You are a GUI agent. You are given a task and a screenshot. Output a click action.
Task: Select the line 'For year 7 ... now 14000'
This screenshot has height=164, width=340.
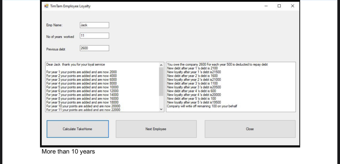[x=83, y=95]
